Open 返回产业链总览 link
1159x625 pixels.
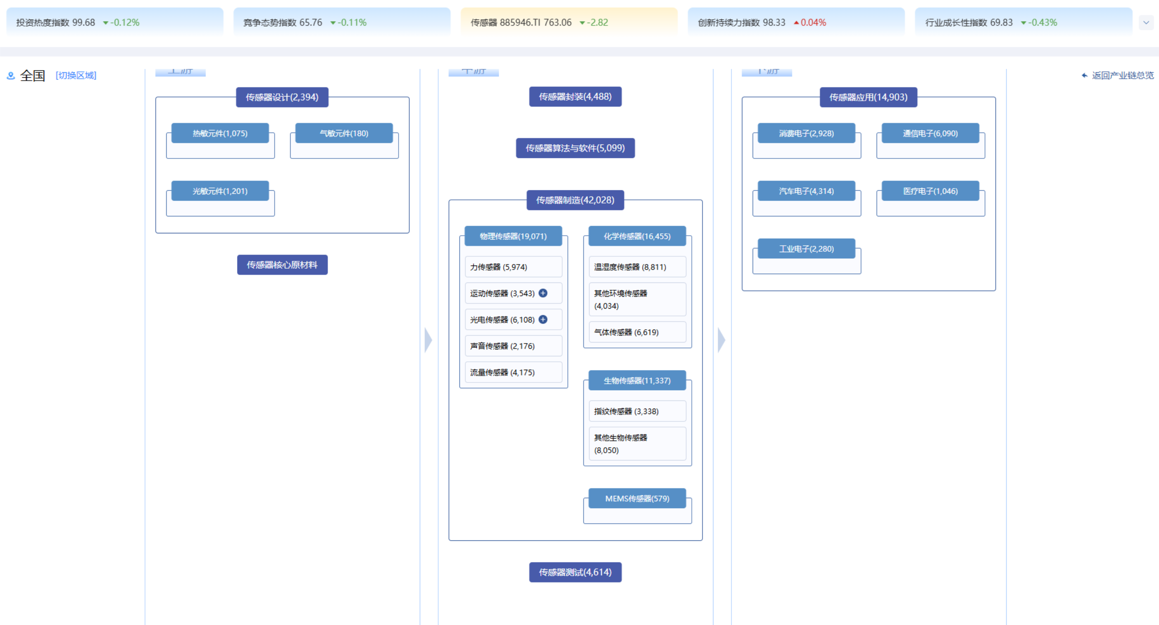point(1122,75)
